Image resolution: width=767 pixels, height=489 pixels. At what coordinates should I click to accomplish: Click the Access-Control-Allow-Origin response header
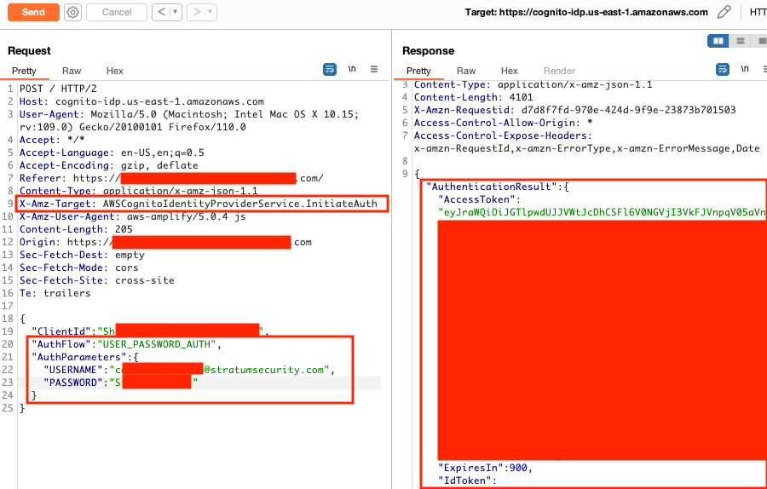click(504, 123)
